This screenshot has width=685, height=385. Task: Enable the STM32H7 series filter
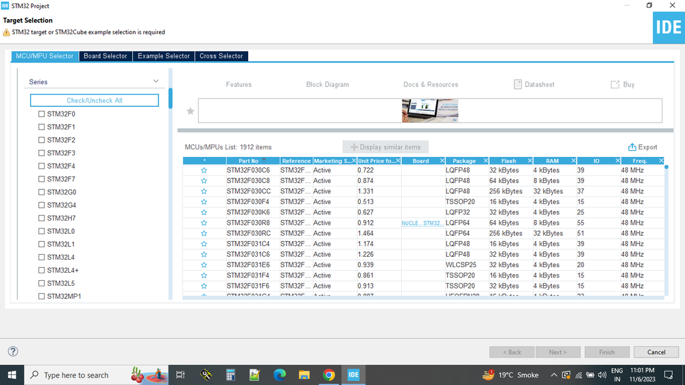tap(42, 219)
